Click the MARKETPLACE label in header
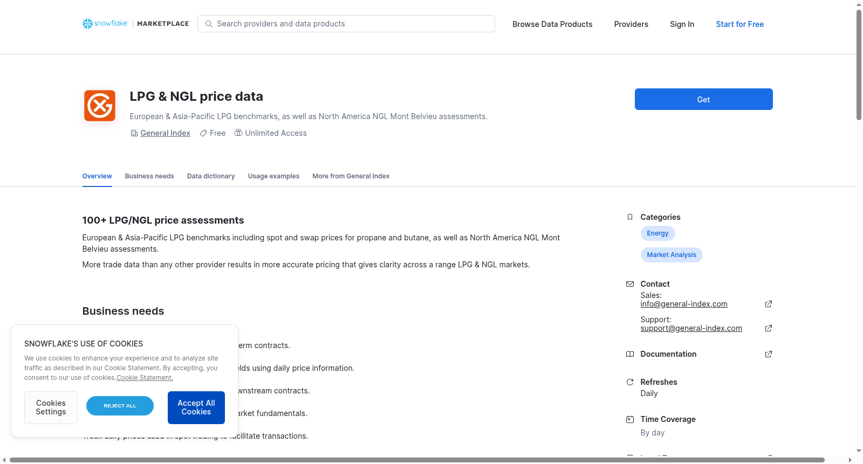This screenshot has height=464, width=863. (163, 24)
